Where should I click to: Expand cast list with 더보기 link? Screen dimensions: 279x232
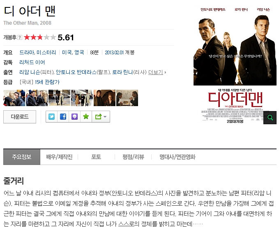pyautogui.click(x=157, y=72)
